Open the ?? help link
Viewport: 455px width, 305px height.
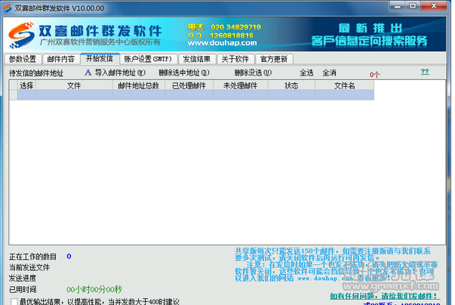(425, 72)
